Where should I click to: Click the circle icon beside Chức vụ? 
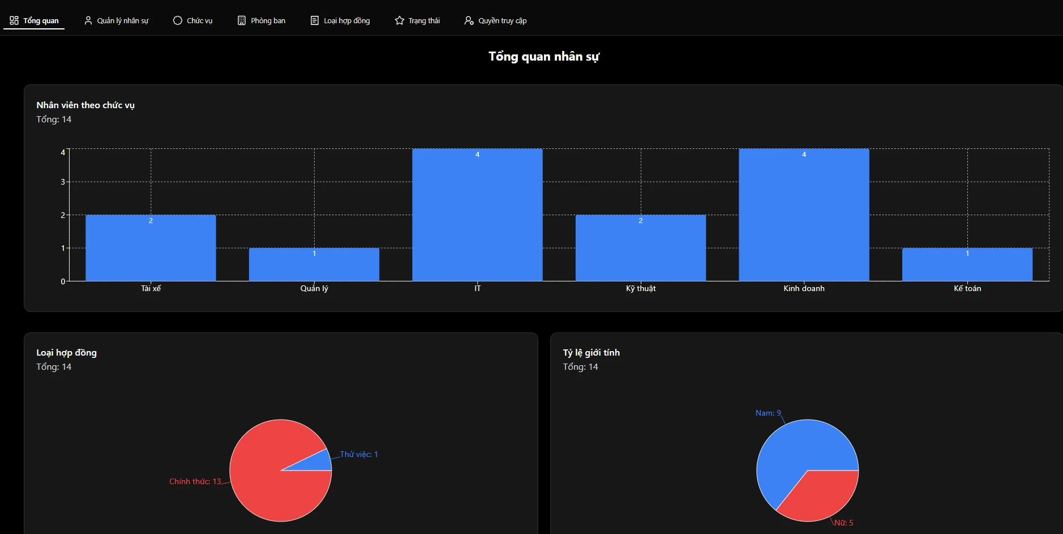[178, 20]
